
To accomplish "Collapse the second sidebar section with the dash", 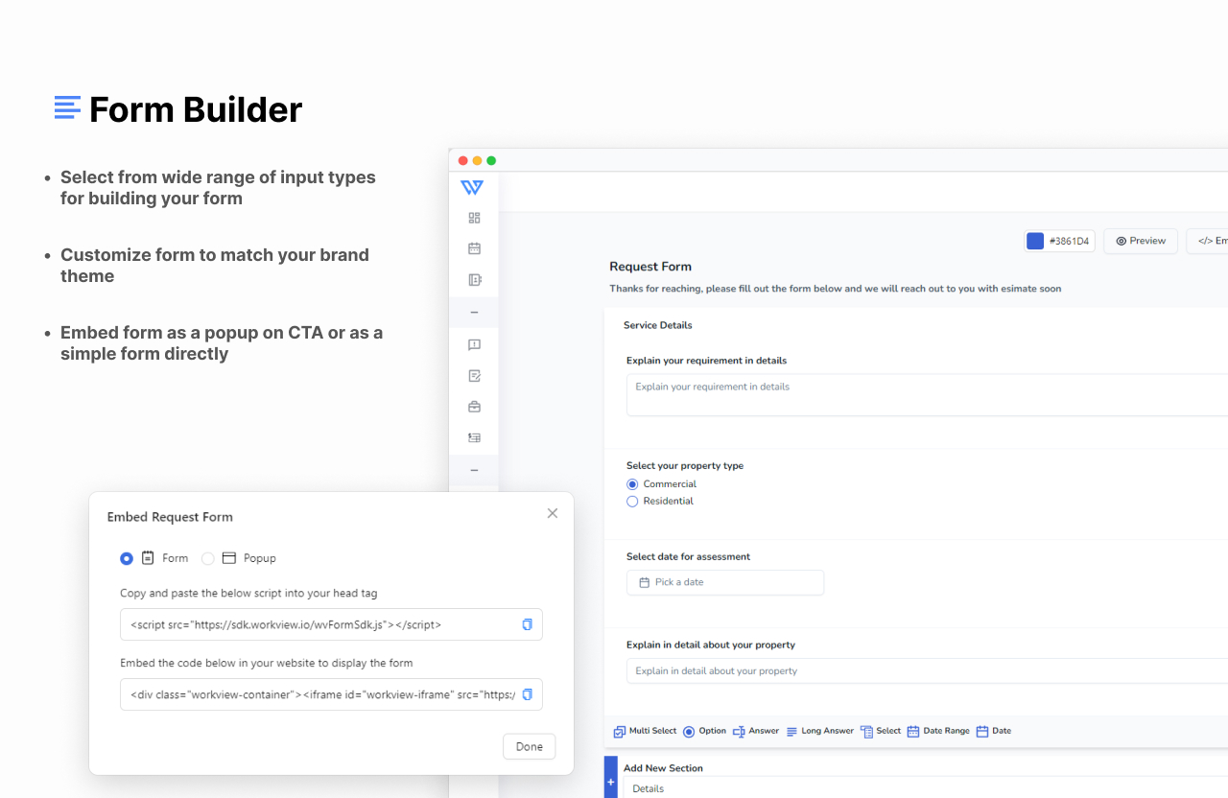I will (x=474, y=470).
